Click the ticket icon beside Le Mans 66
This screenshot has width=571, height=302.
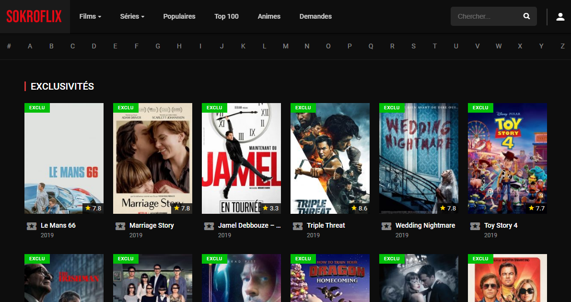pos(32,226)
